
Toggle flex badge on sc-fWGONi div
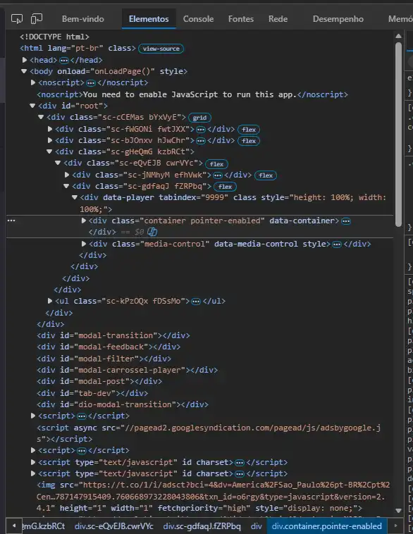(249, 130)
